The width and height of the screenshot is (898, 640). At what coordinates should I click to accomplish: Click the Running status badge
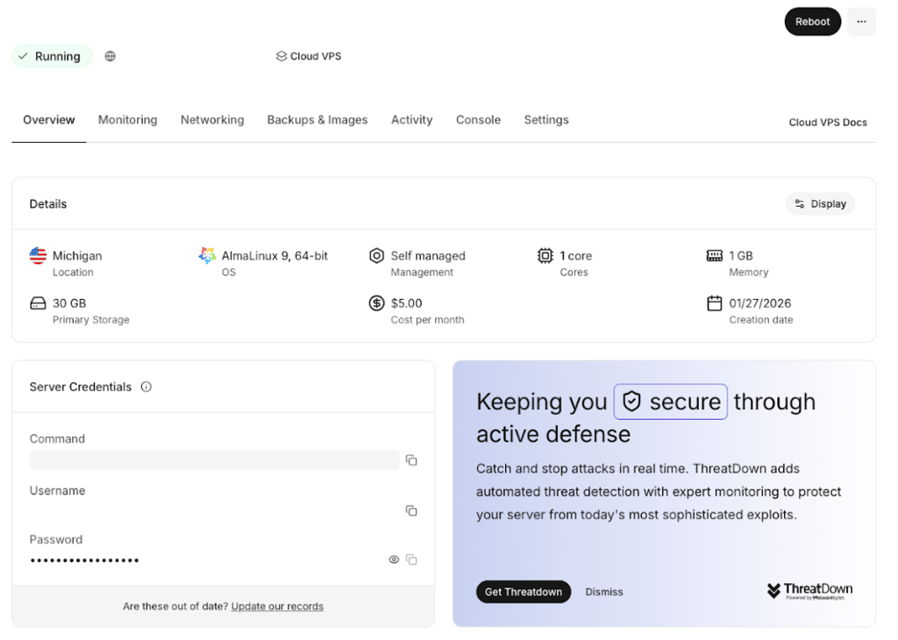pyautogui.click(x=52, y=56)
